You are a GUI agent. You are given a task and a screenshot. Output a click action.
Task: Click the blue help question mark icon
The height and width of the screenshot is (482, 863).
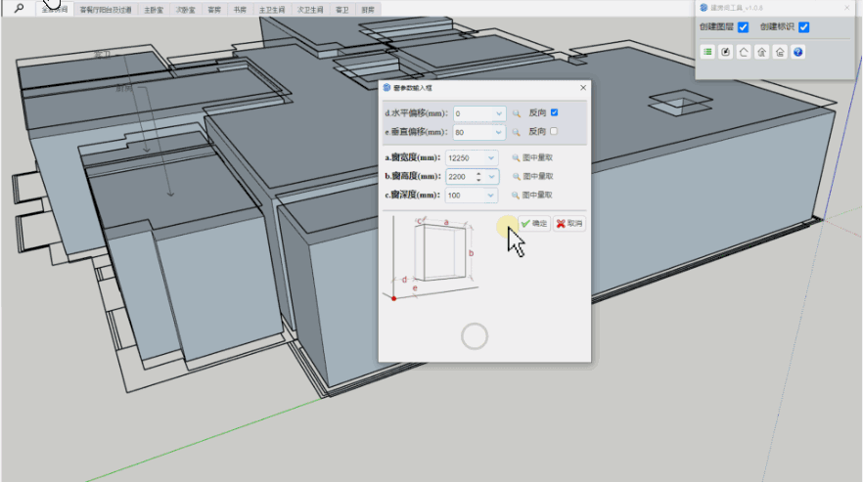coord(798,52)
